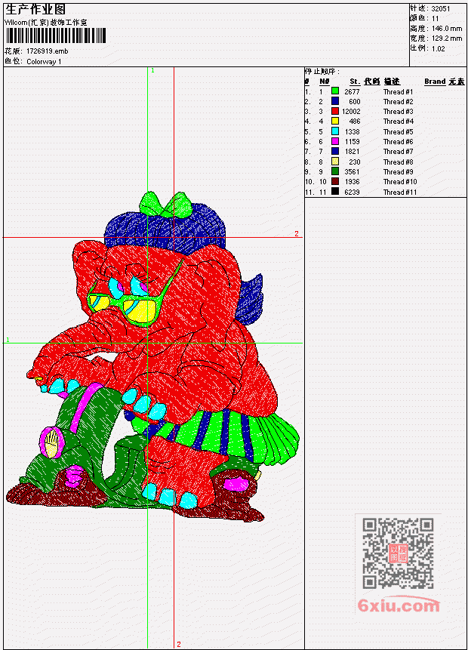Click the maroon swatch for Thread #10

click(335, 182)
